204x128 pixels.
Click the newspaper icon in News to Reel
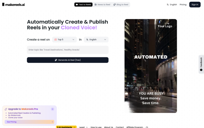(96, 4)
